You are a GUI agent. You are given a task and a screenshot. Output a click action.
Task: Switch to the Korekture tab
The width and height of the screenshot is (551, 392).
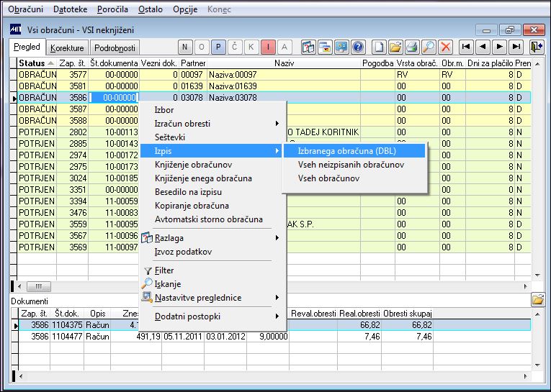[67, 47]
